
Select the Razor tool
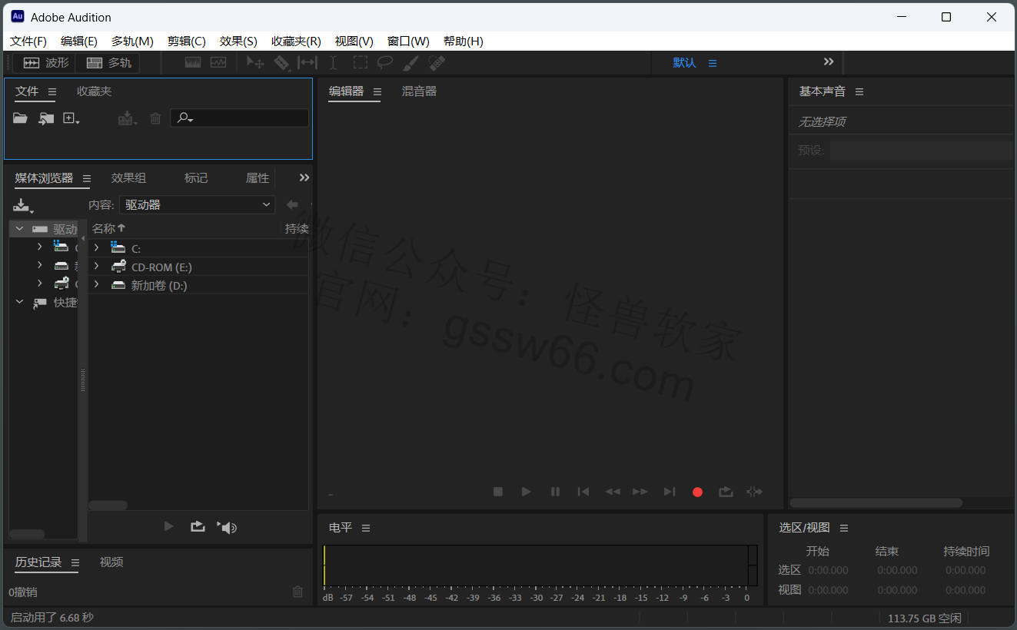(281, 63)
